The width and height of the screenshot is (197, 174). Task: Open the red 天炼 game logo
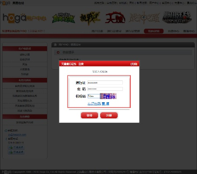[115, 18]
